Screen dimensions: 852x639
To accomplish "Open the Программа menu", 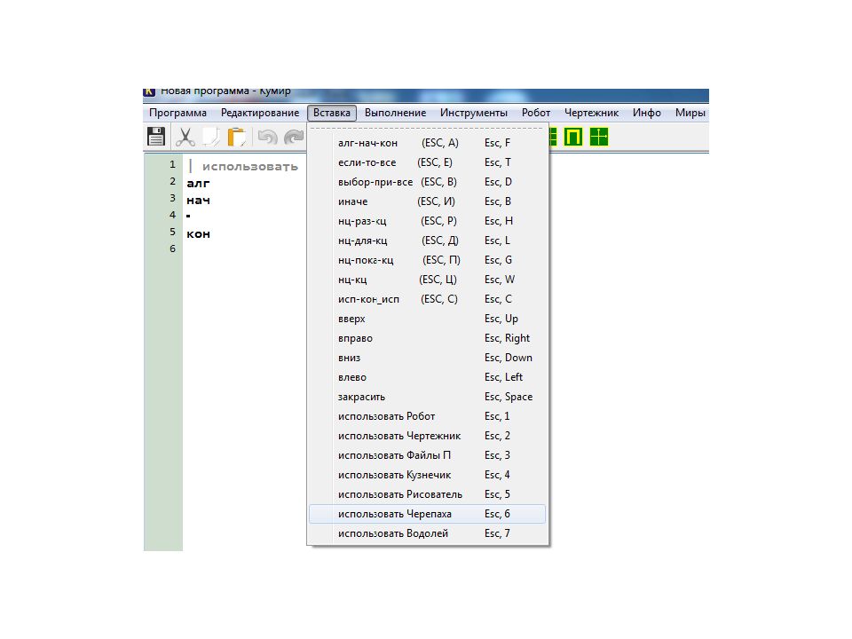I will (x=177, y=113).
